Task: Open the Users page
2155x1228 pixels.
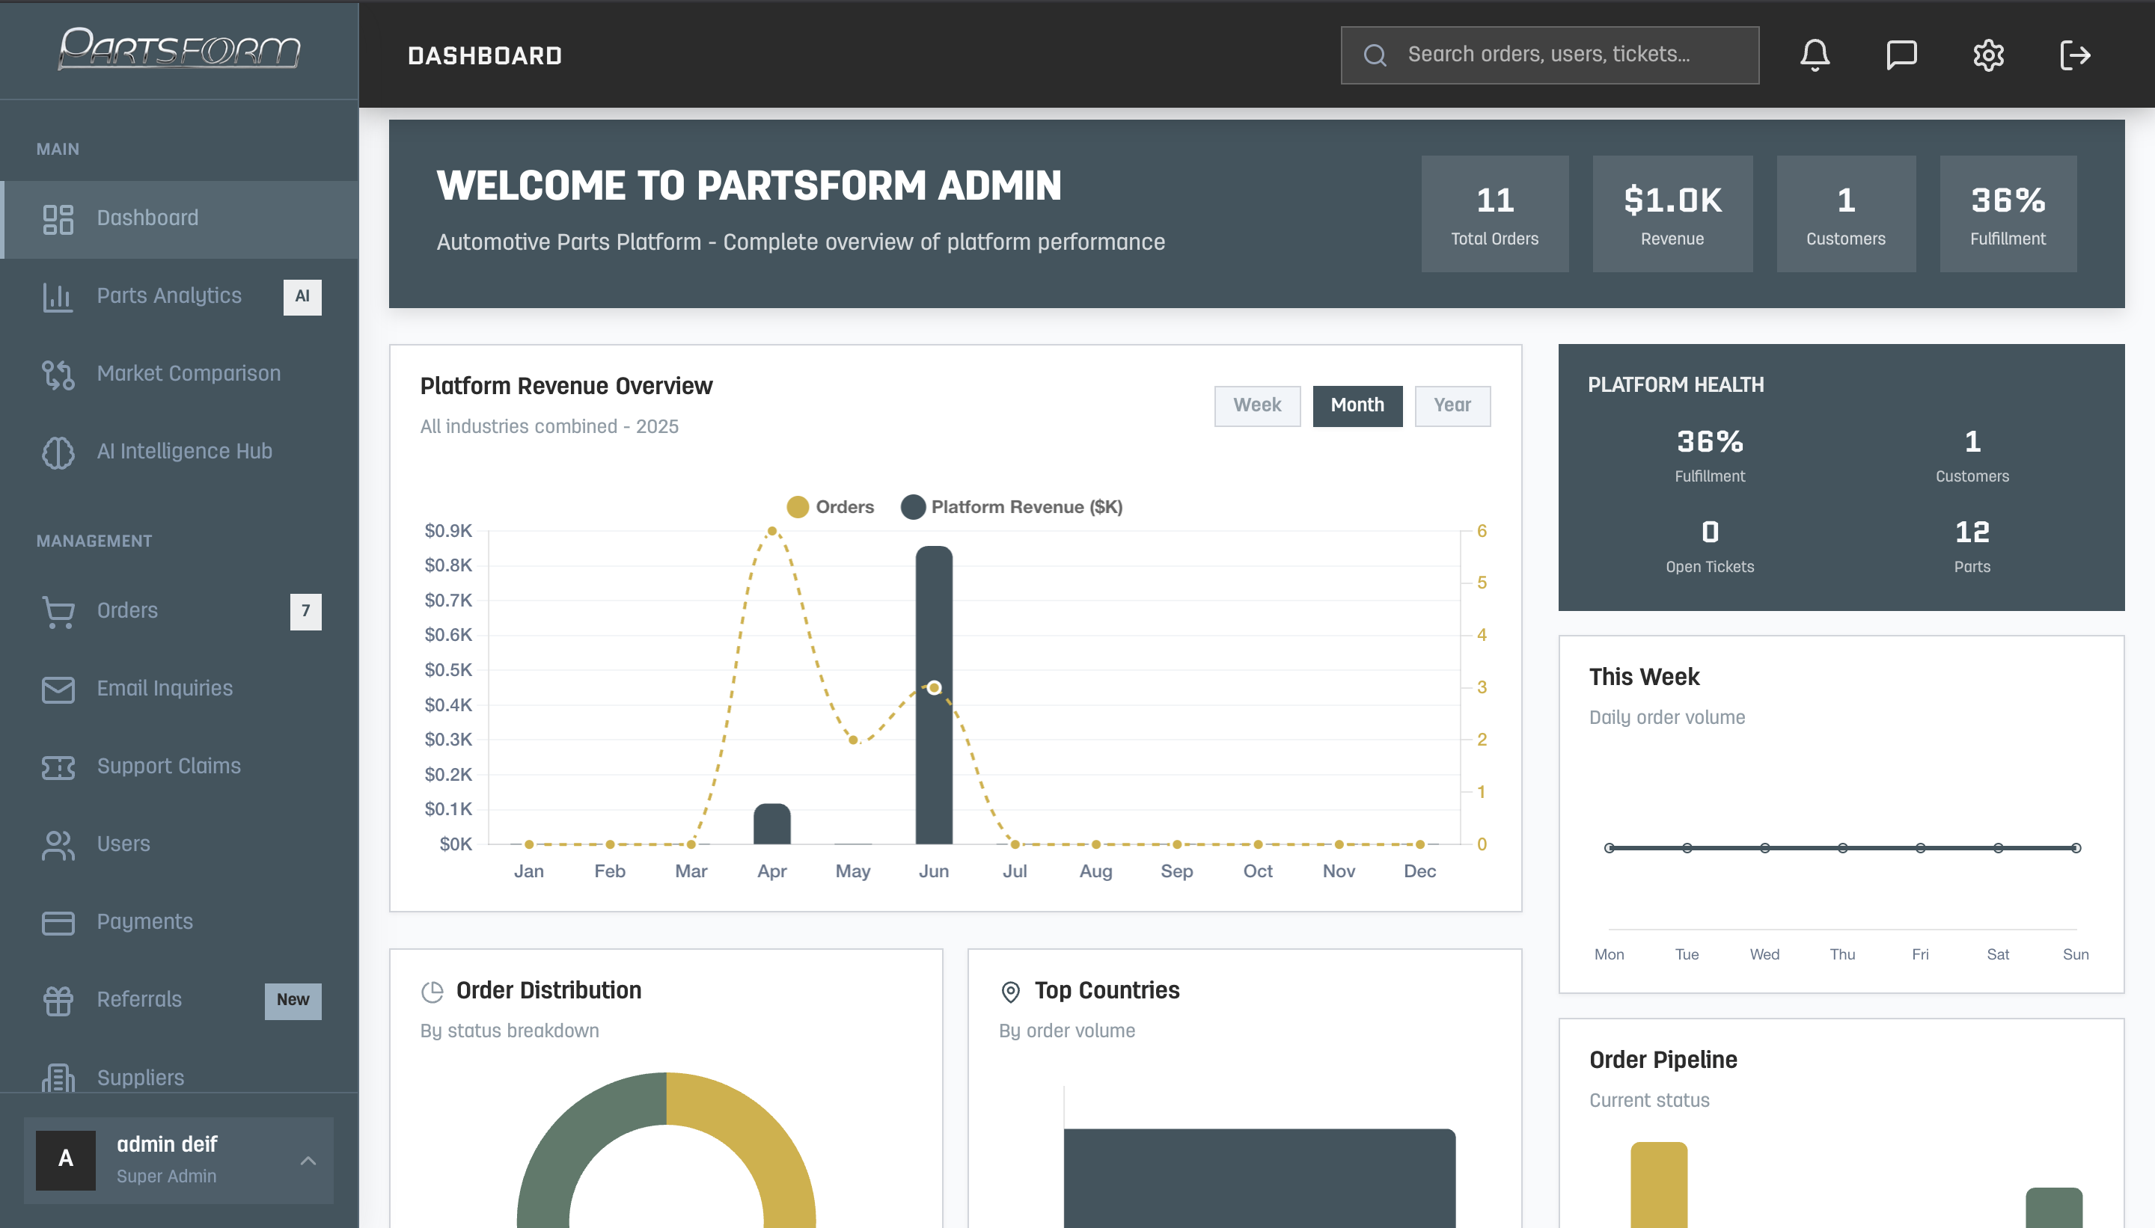Action: (x=179, y=845)
